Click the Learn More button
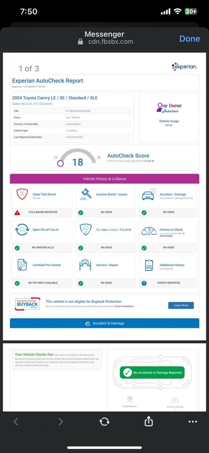 coord(181,305)
